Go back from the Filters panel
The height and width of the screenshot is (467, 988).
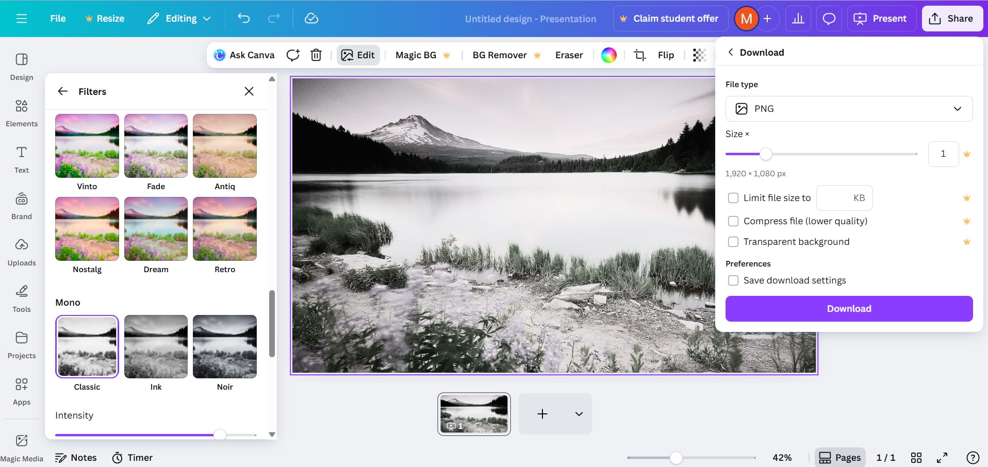63,91
